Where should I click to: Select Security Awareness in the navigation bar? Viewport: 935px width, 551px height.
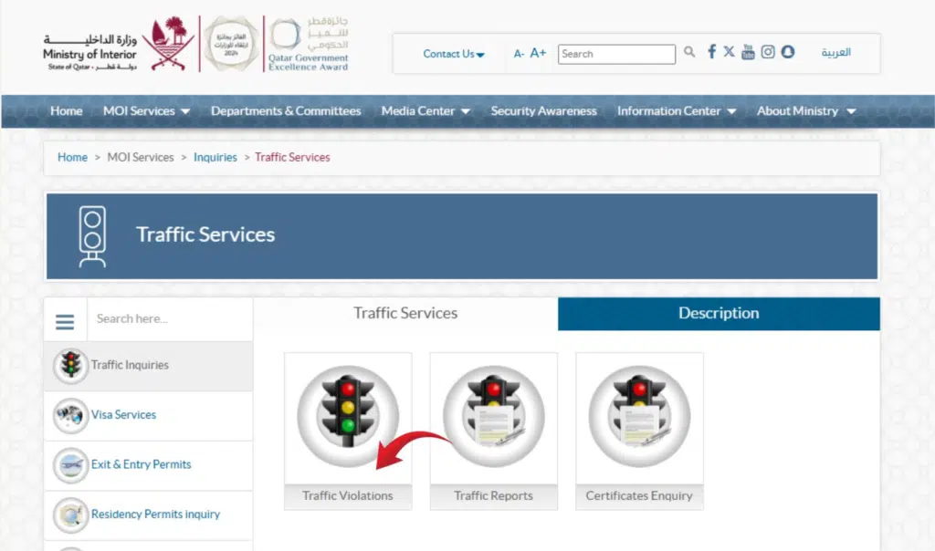click(x=543, y=110)
